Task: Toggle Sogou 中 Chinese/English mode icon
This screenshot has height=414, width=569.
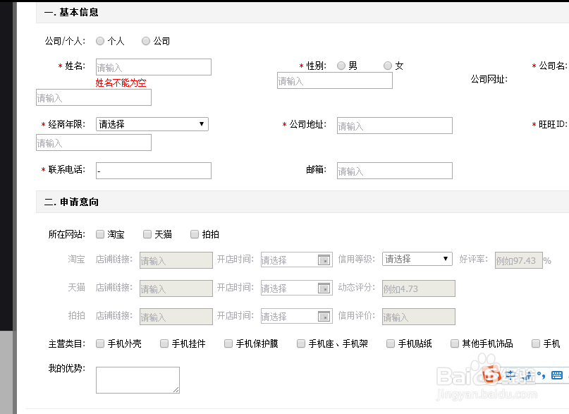Action: (511, 375)
